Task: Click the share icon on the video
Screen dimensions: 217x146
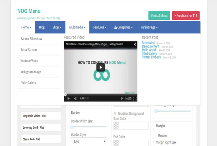Action: pos(135,44)
